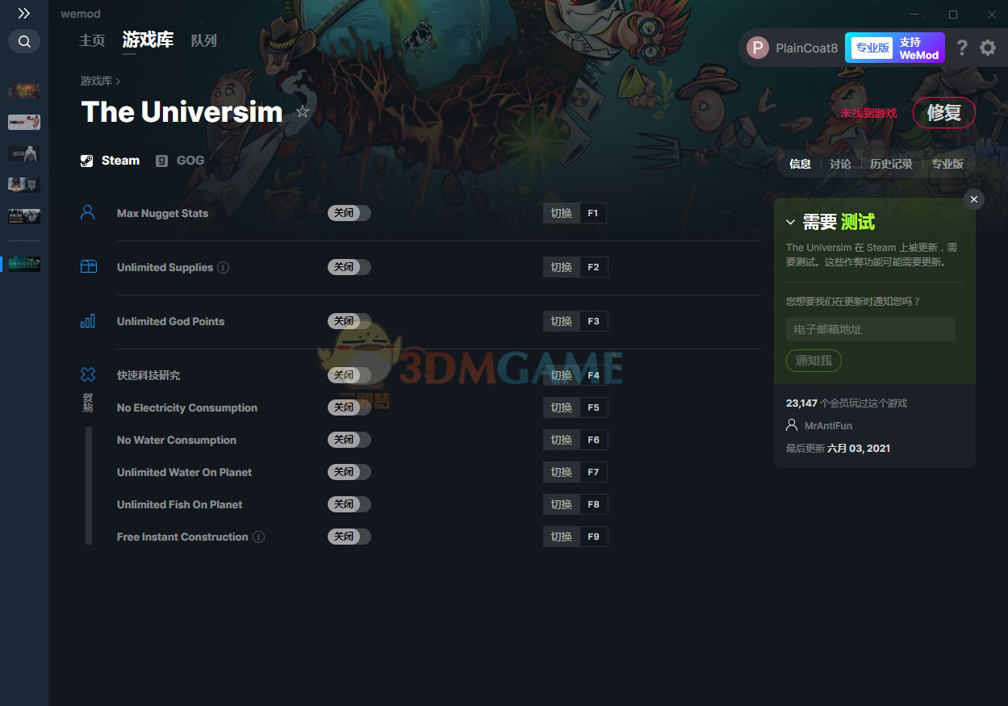Open the MrAntiFun author link
Image resolution: width=1008 pixels, height=706 pixels.
828,425
